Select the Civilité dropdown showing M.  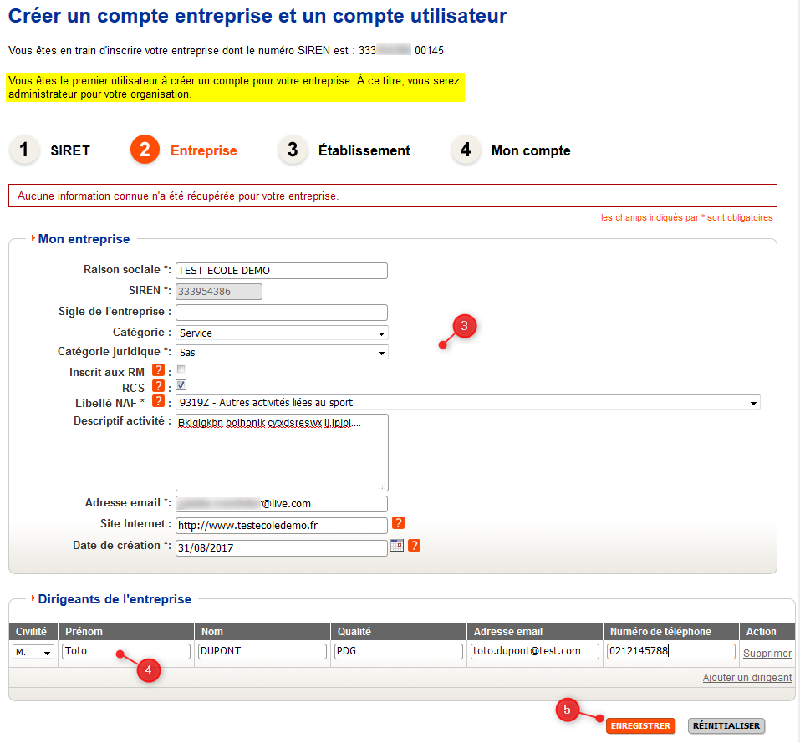[x=34, y=652]
